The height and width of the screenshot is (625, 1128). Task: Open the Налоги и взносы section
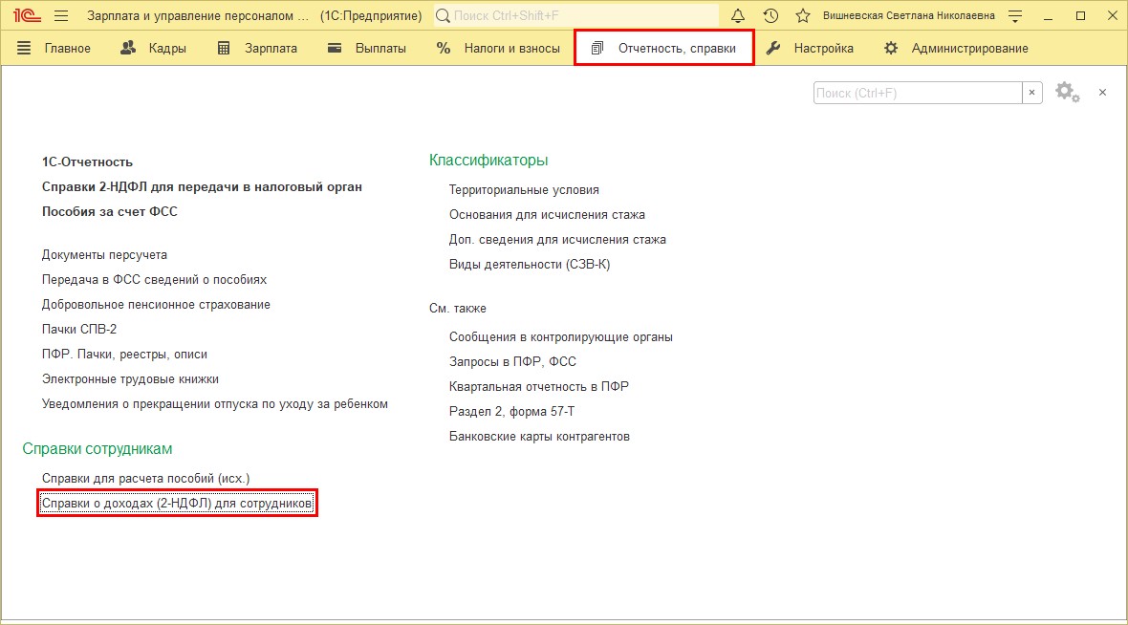point(498,48)
